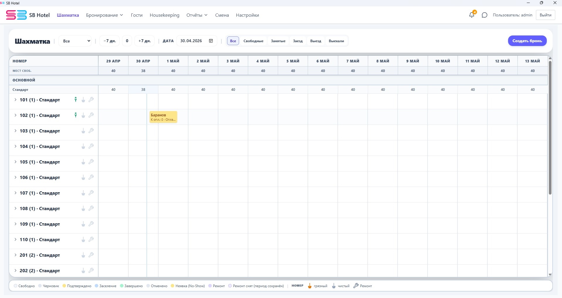Click 'Завершено' legend color dot

(x=121, y=286)
